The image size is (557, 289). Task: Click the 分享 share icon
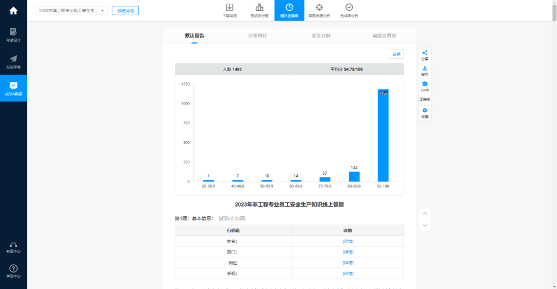pos(424,55)
